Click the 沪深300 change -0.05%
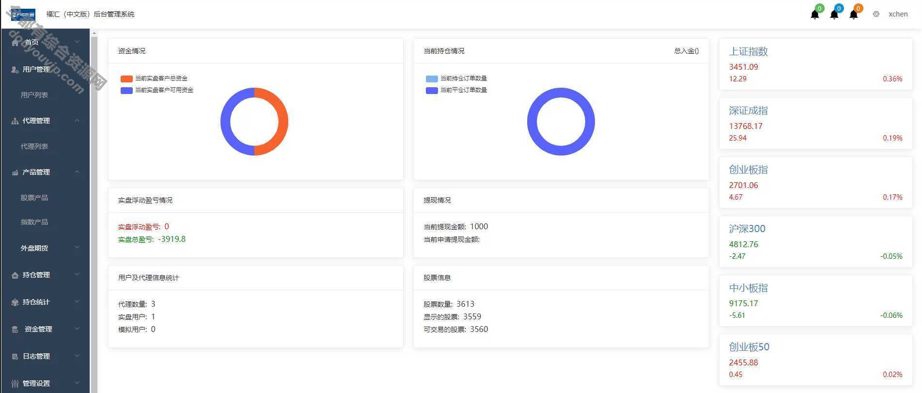 [891, 256]
